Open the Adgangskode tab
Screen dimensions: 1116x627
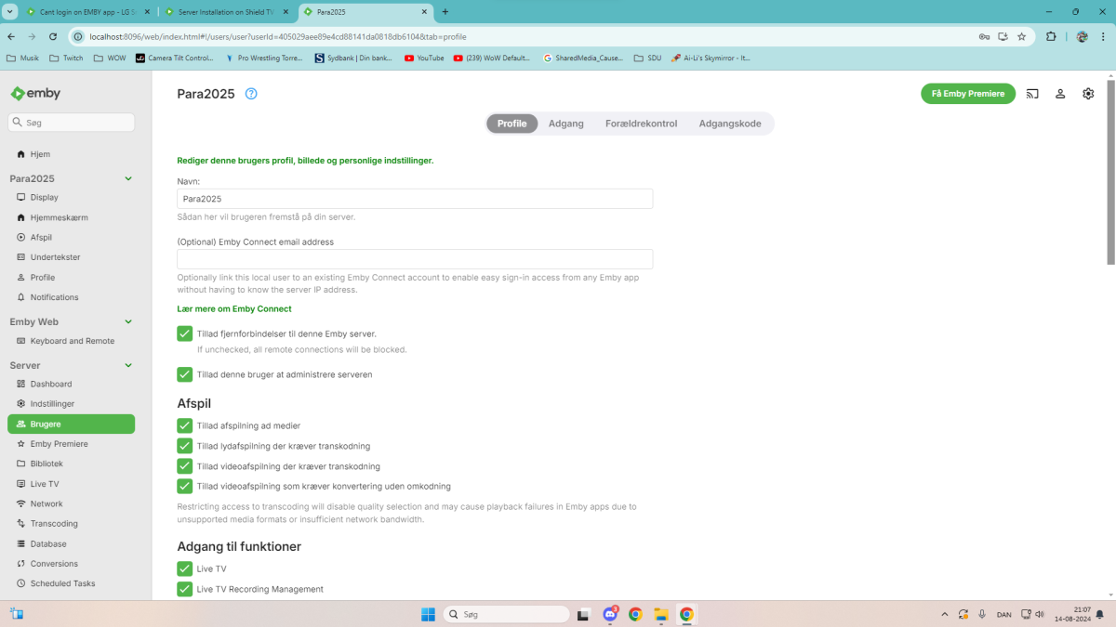[730, 123]
